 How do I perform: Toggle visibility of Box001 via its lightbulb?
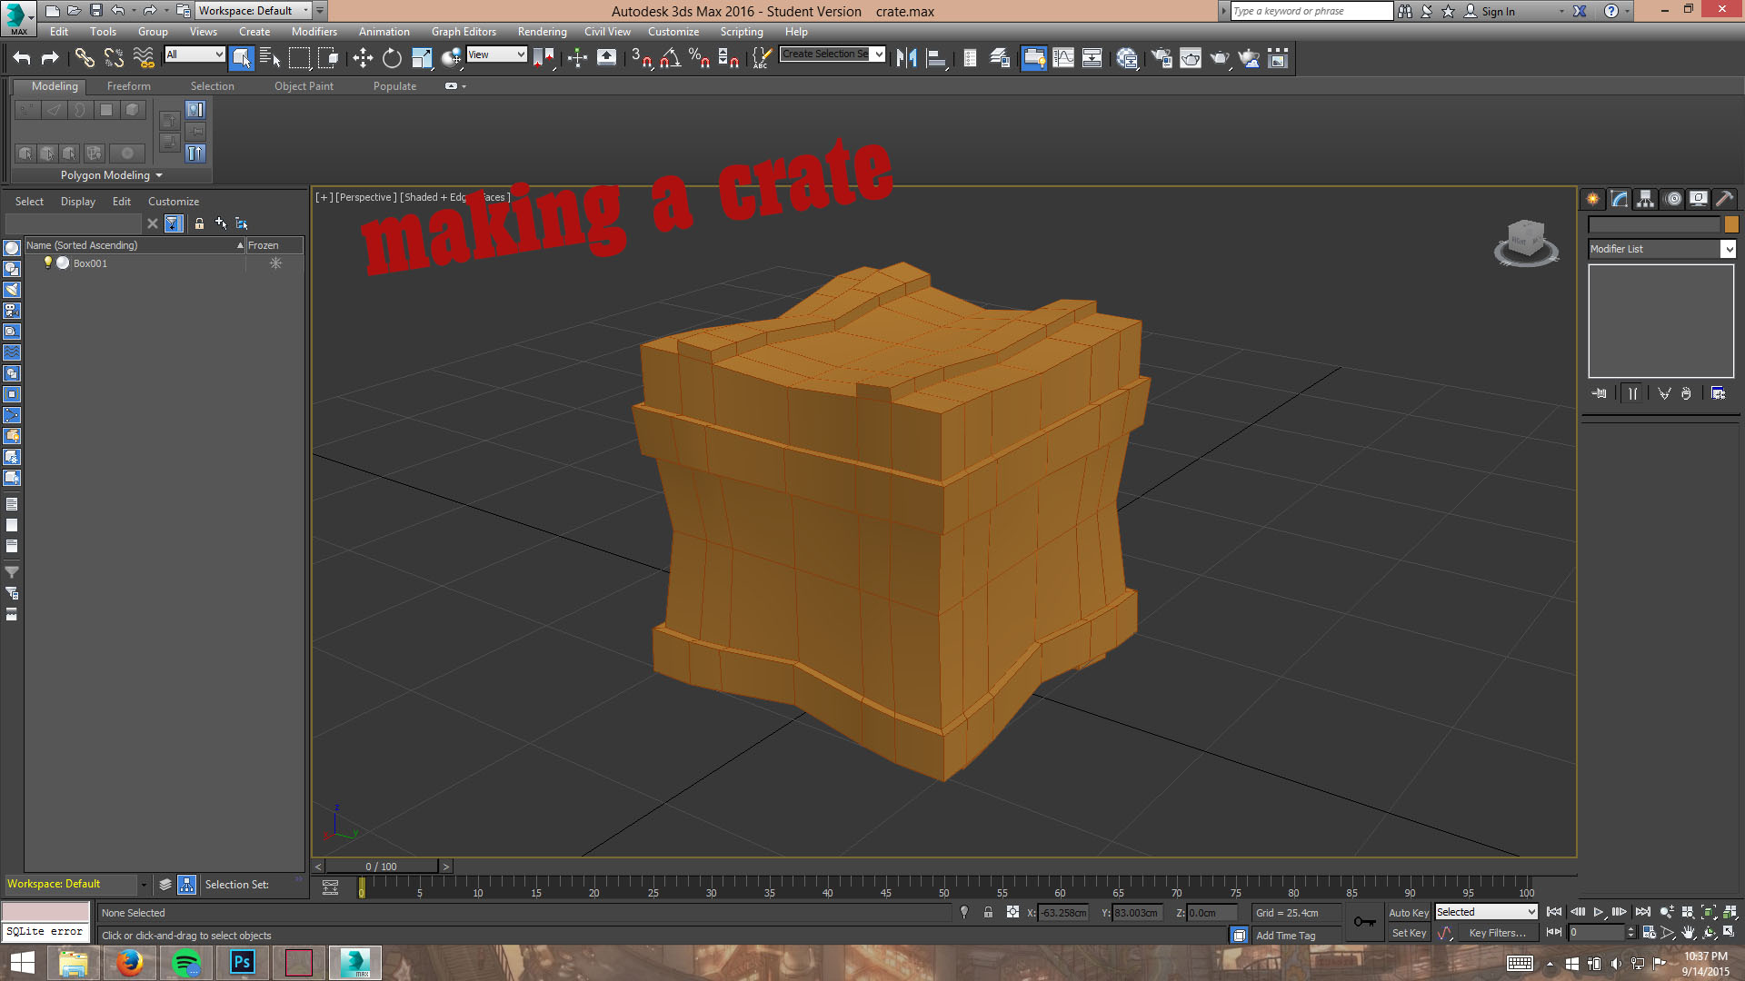pyautogui.click(x=49, y=263)
